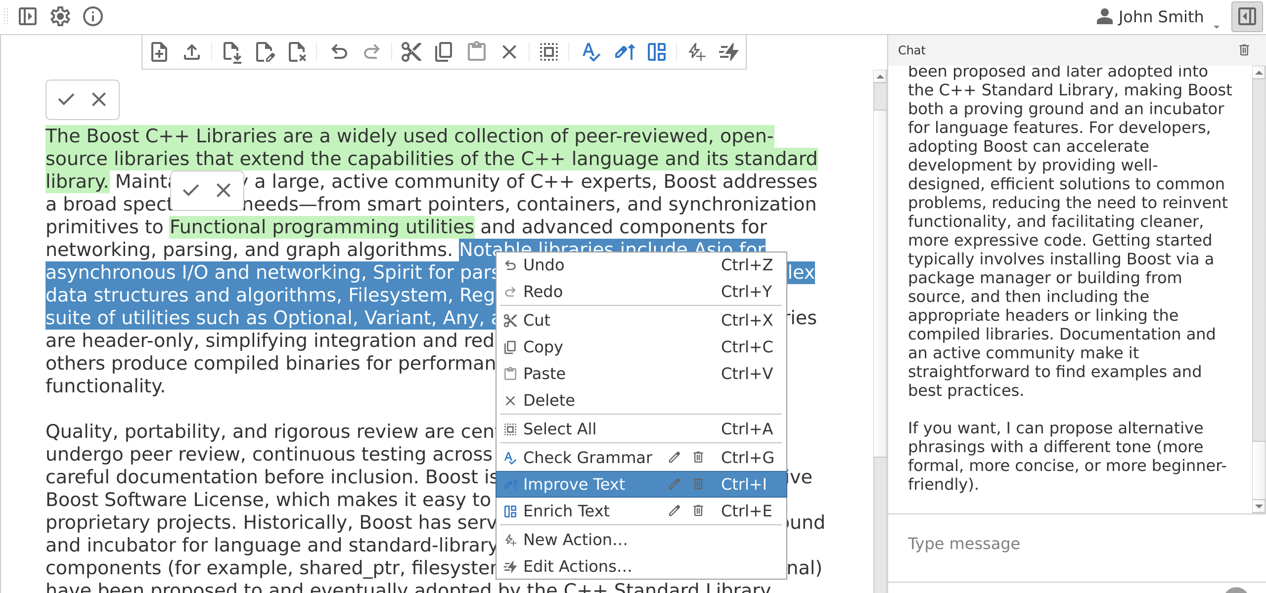The height and width of the screenshot is (593, 1266).
Task: Choose Copy in the context menu
Action: [641, 347]
